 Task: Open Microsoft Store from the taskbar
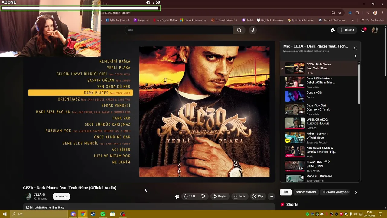(x=112, y=214)
